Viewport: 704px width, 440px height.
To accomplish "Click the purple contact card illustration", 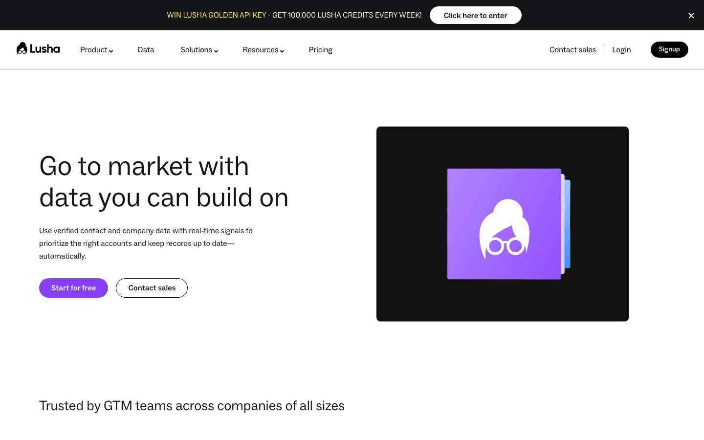I will [x=503, y=224].
